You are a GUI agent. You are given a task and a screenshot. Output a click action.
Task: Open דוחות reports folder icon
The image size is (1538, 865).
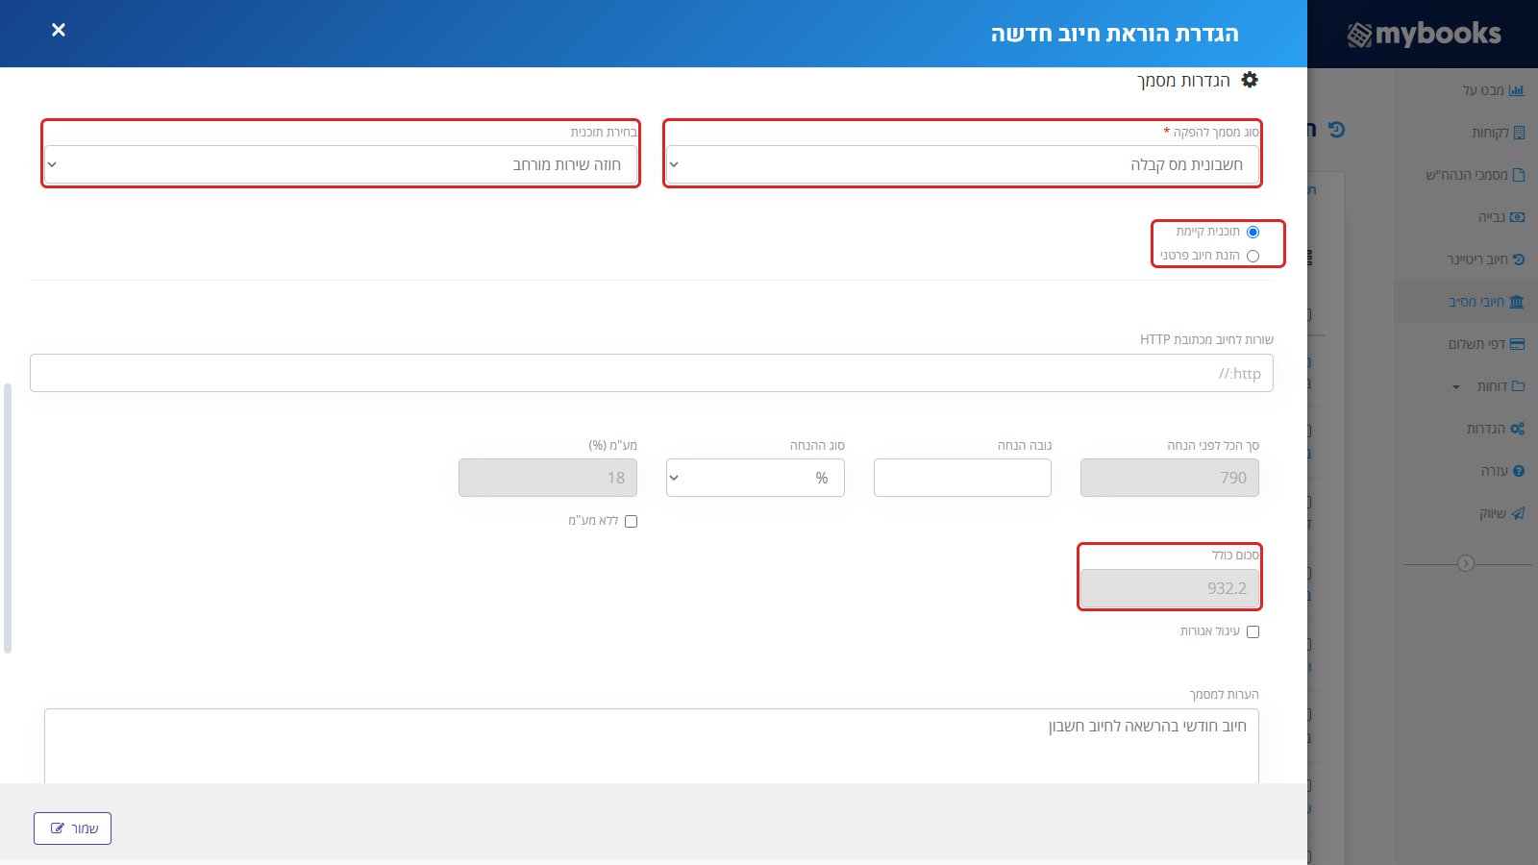pos(1518,386)
